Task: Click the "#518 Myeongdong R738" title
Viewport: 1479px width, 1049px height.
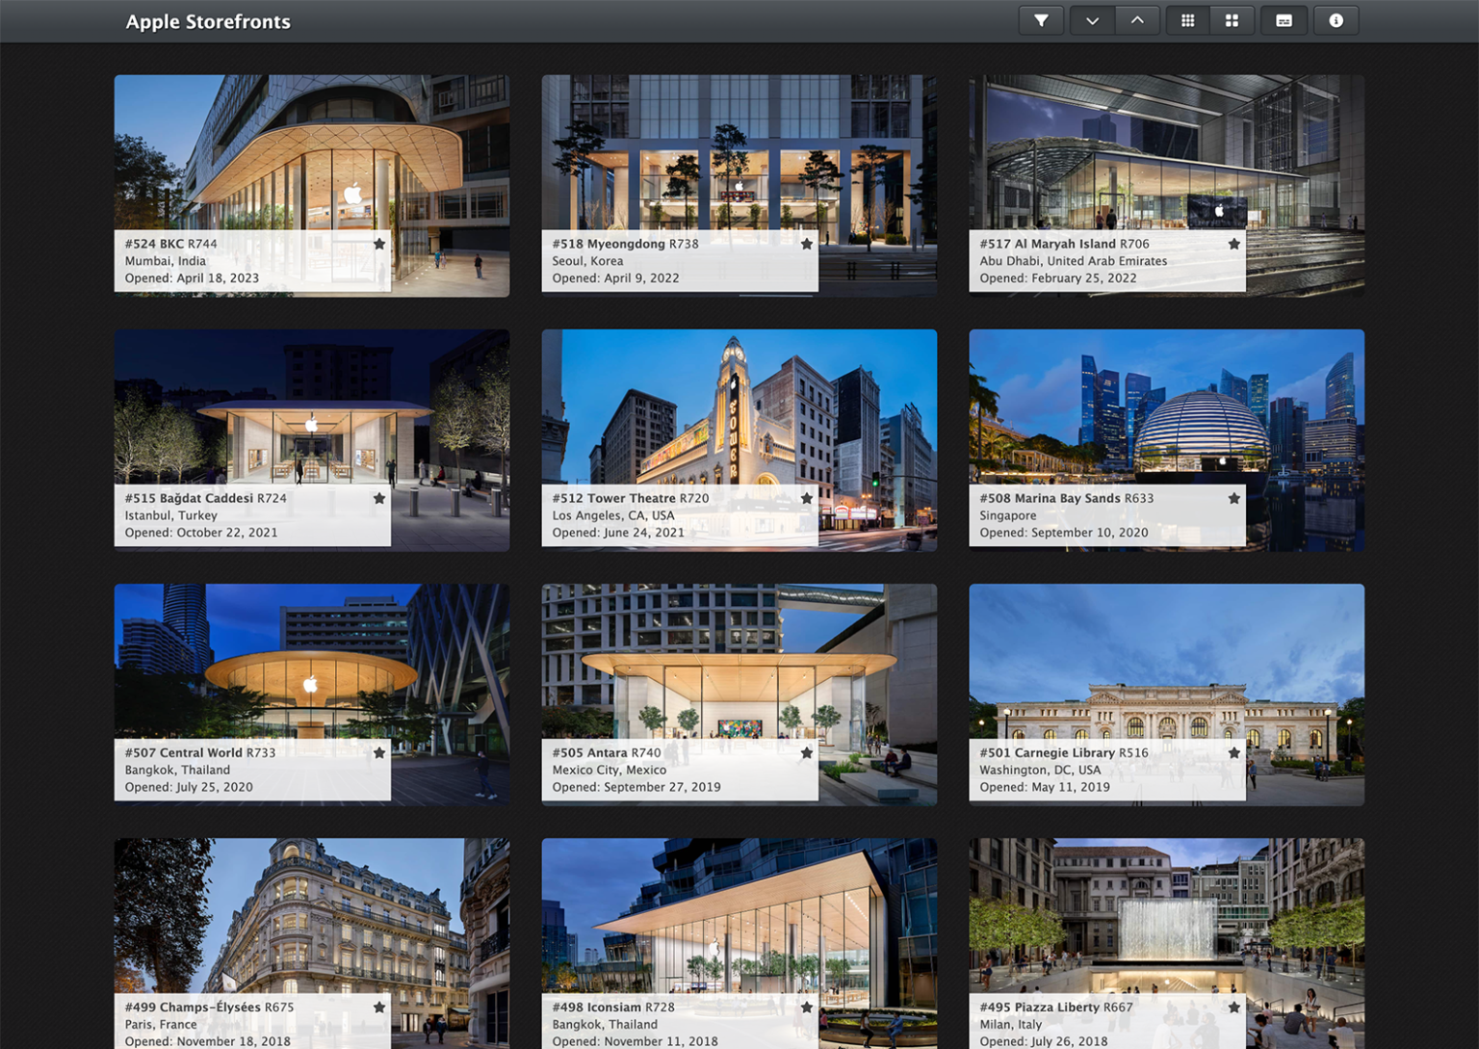Action: 626,244
